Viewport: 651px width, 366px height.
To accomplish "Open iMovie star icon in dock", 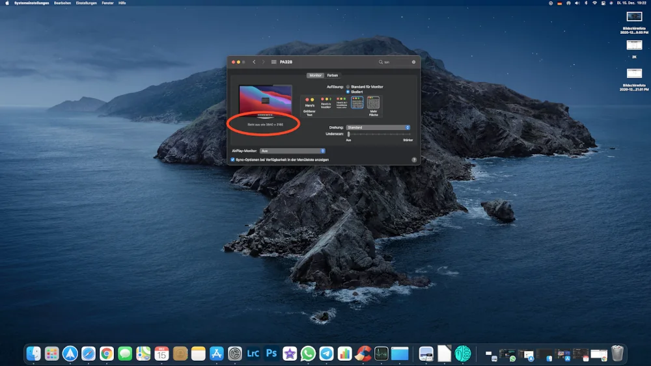I will click(290, 354).
